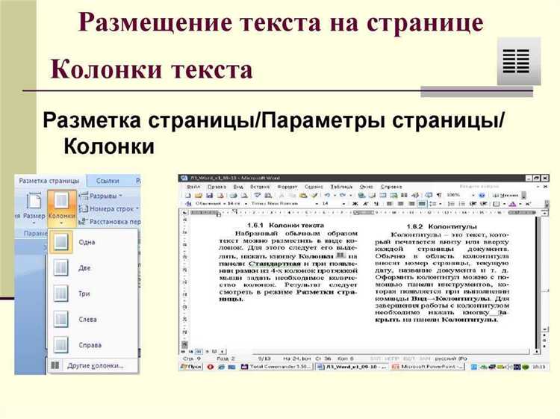Screen dimensions: 560x419
Task: Click the Format Painter brush icon
Action: coord(314,196)
